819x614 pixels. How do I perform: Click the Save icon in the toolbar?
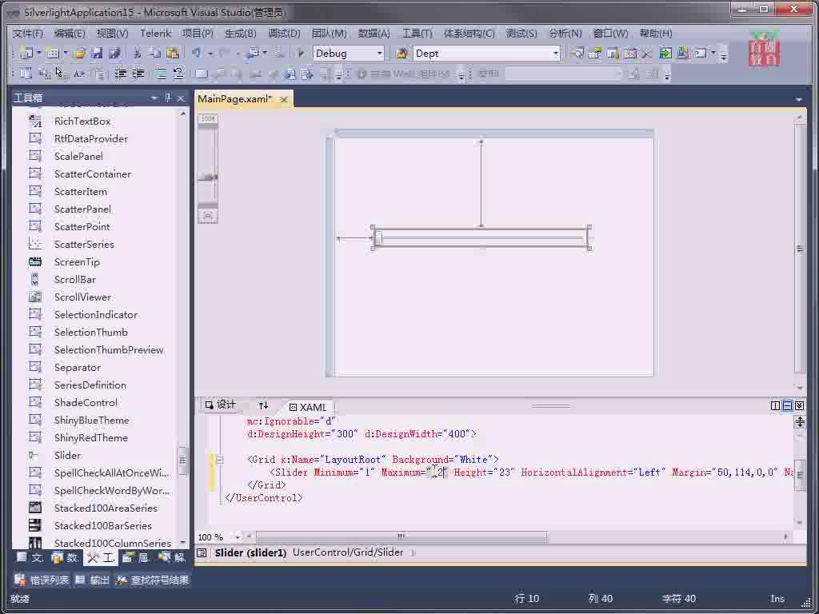pos(97,53)
